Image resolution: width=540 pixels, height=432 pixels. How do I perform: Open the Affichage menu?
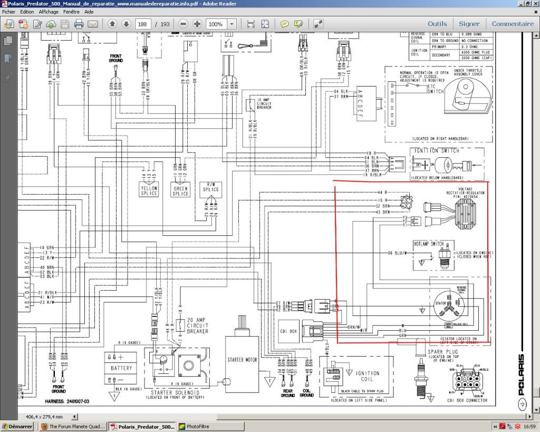pos(49,12)
